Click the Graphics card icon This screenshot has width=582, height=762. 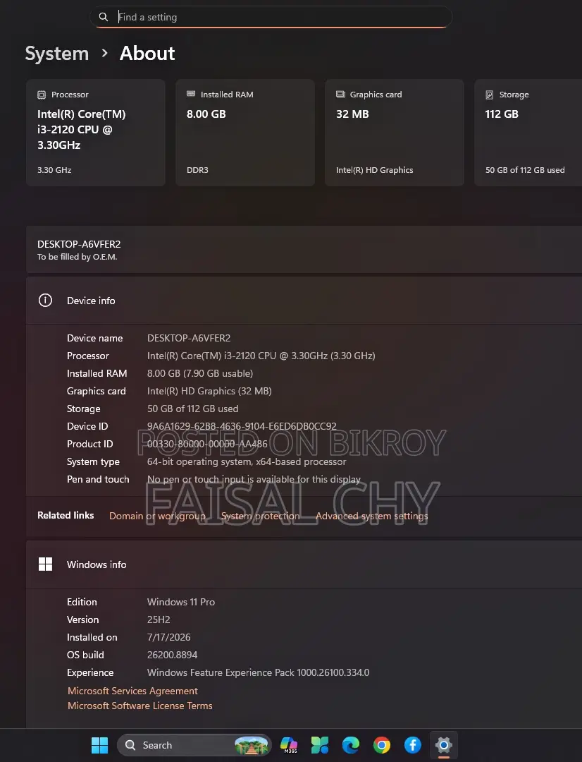point(340,95)
